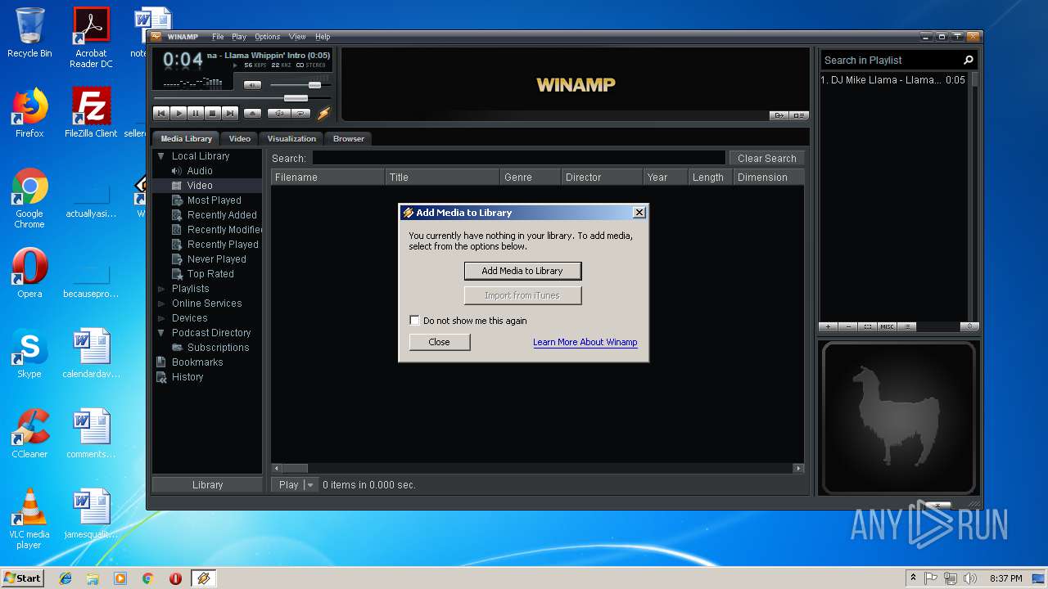
Task: Select Never Played view
Action: (216, 259)
